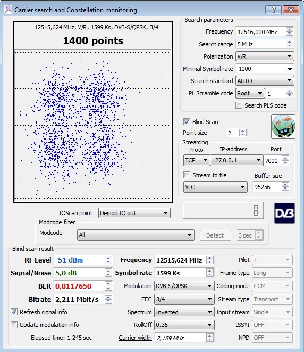Click the Buffer size spinner arrows

[285, 186]
